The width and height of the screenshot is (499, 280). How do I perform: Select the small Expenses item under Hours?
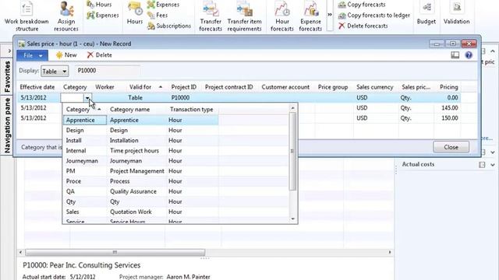[103, 15]
